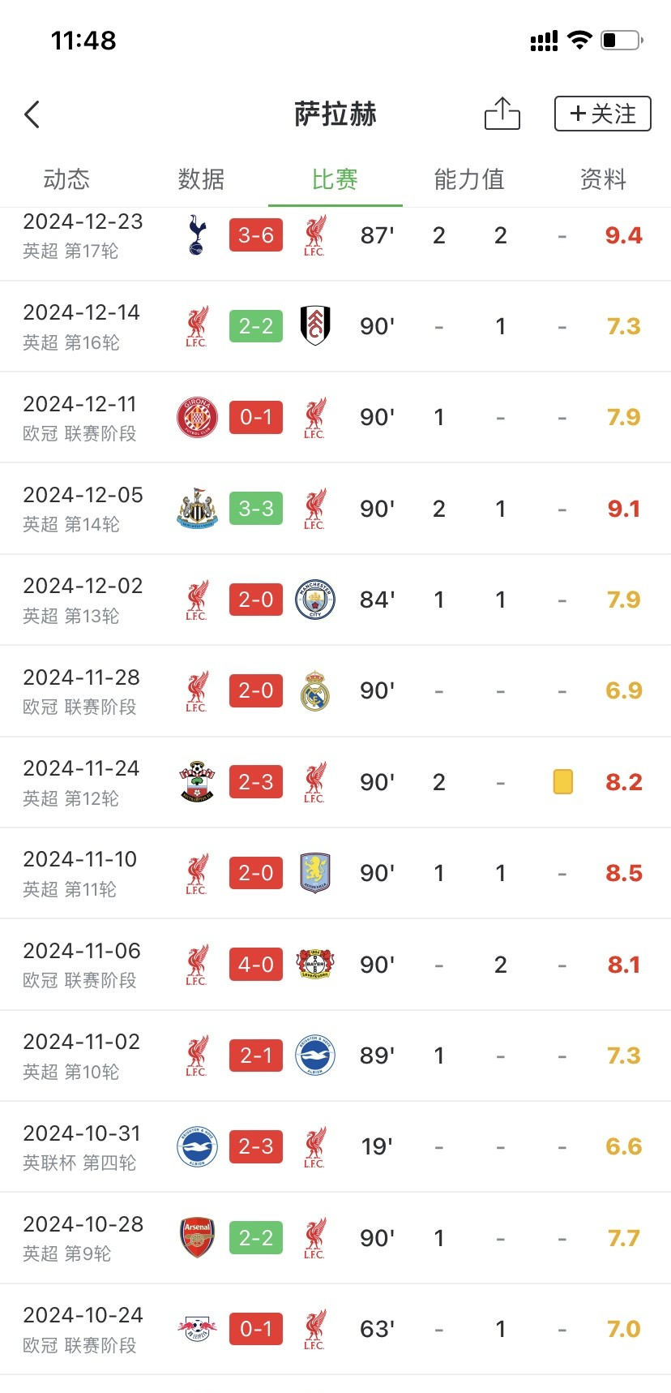Tap Manchester City crest in 2024-12-02 match
Screen dimensions: 671x1393
[x=315, y=600]
